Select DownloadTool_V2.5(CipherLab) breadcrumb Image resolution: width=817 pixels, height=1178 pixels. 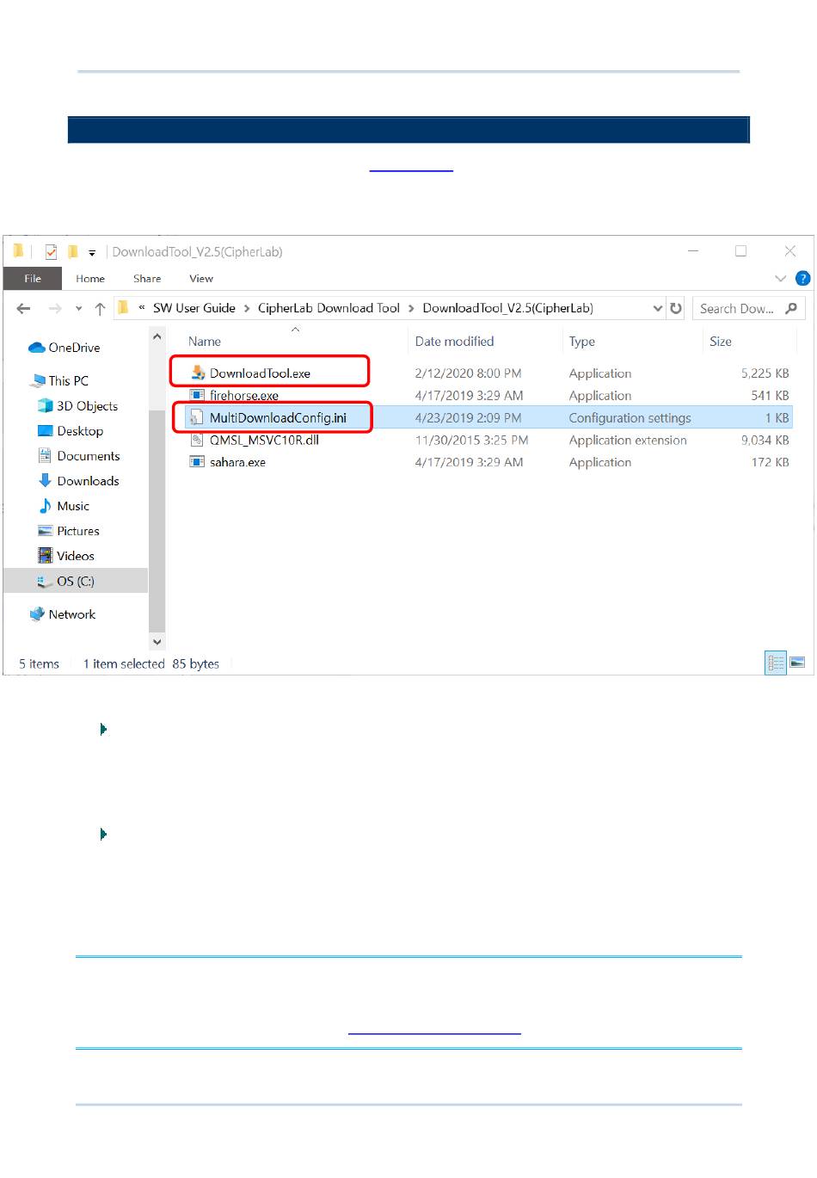508,308
